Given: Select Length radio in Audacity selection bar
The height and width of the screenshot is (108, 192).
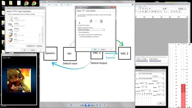Looking at the screenshot, I should 142,59.
